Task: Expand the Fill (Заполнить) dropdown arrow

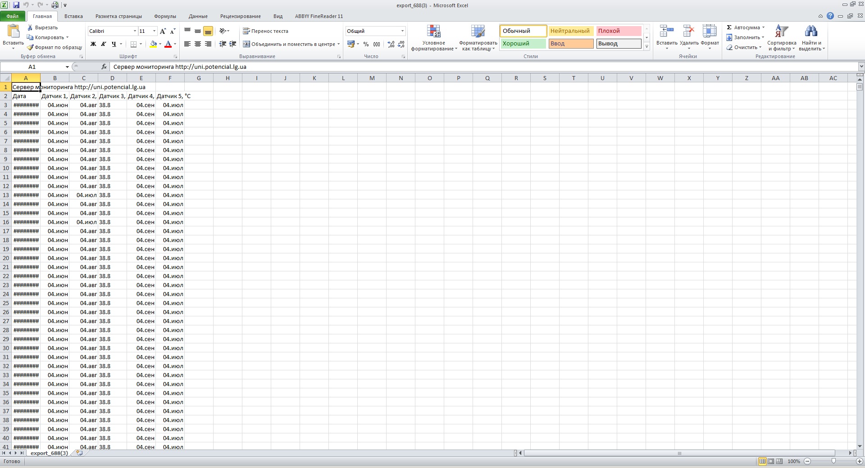Action: 763,37
